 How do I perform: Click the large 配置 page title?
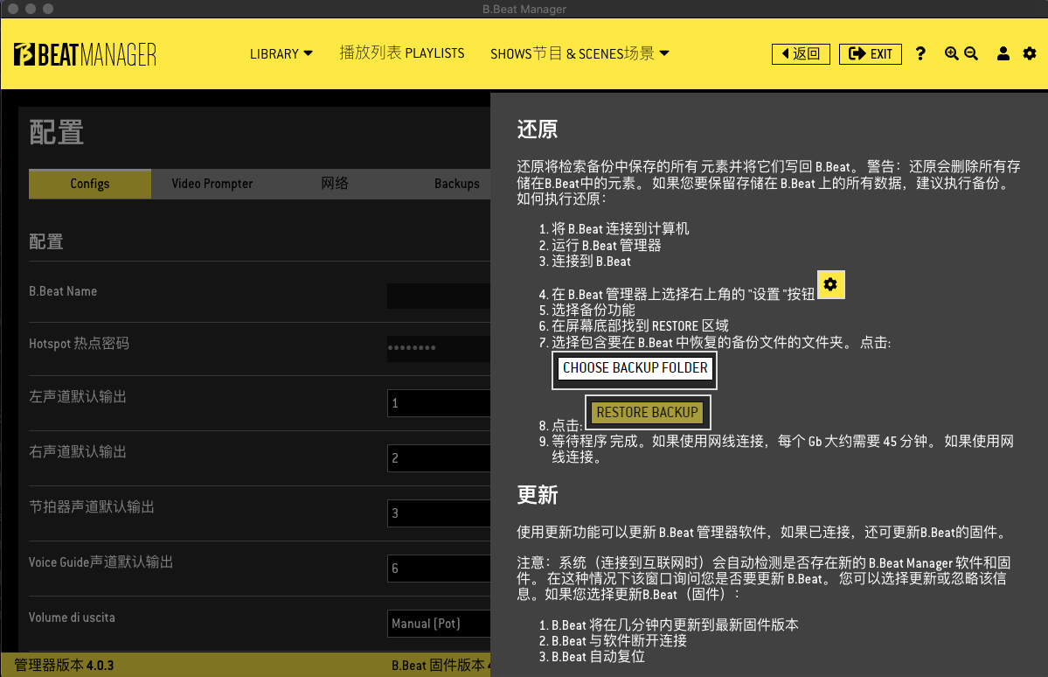[57, 132]
